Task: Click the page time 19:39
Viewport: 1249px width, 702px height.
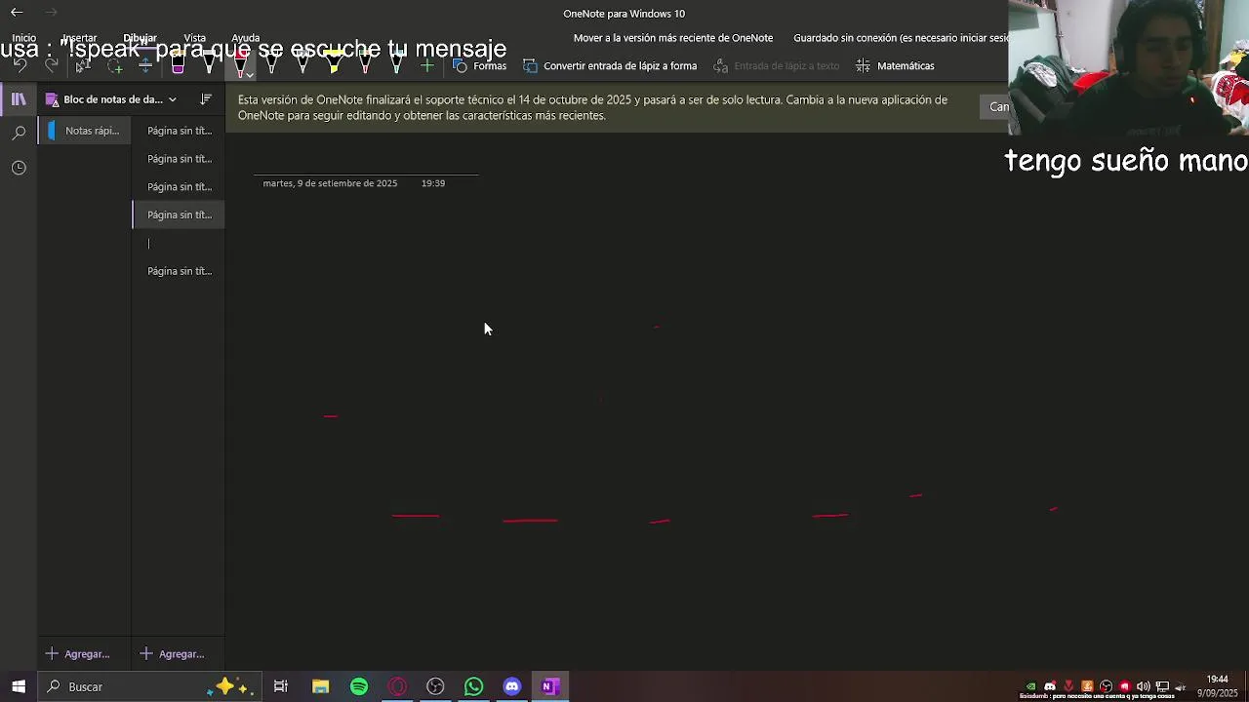Action: pos(433,183)
